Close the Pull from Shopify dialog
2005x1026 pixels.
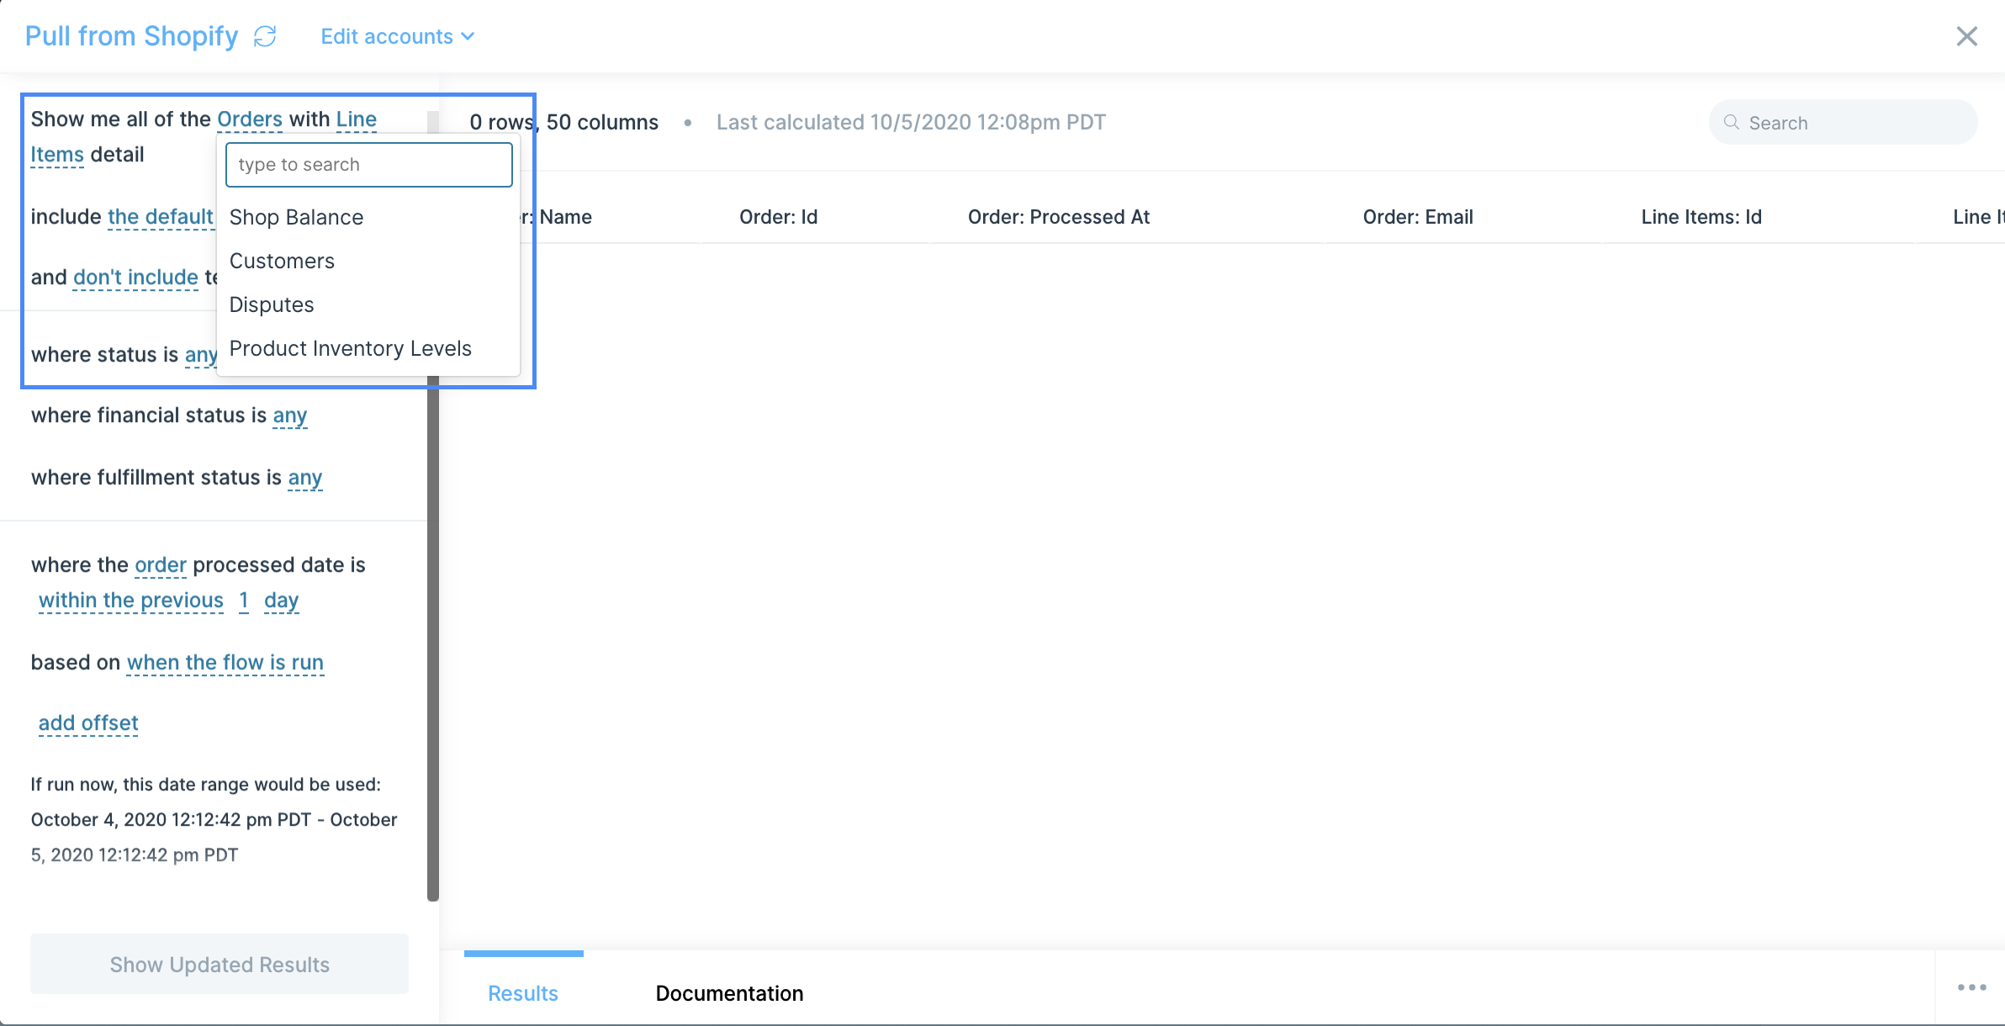coord(1966,36)
